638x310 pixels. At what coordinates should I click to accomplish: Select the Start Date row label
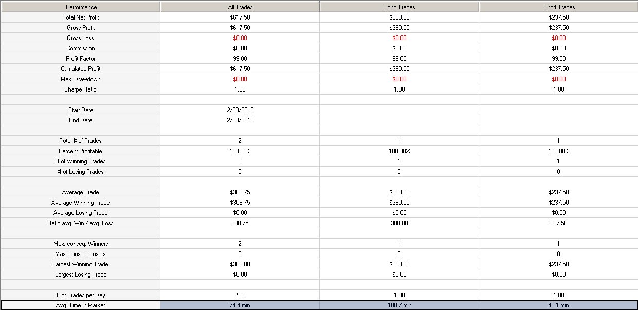pyautogui.click(x=81, y=110)
